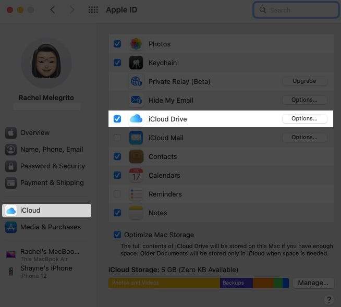Click the iCloud Mail icon
341x307 pixels.
136,138
